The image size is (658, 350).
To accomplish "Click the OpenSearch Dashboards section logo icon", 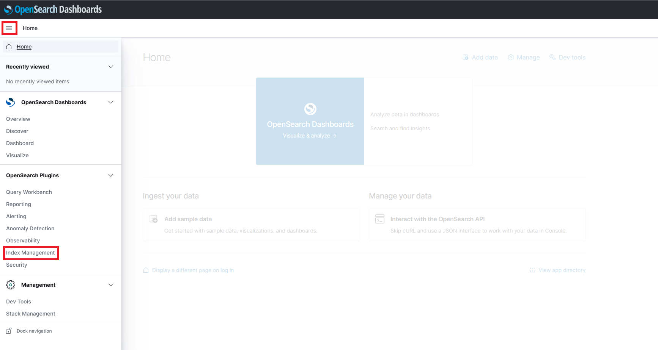I will pyautogui.click(x=11, y=102).
